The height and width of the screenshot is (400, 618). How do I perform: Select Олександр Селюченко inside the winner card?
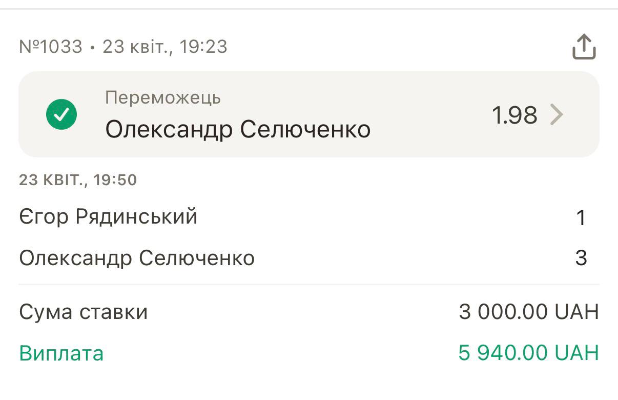[238, 130]
